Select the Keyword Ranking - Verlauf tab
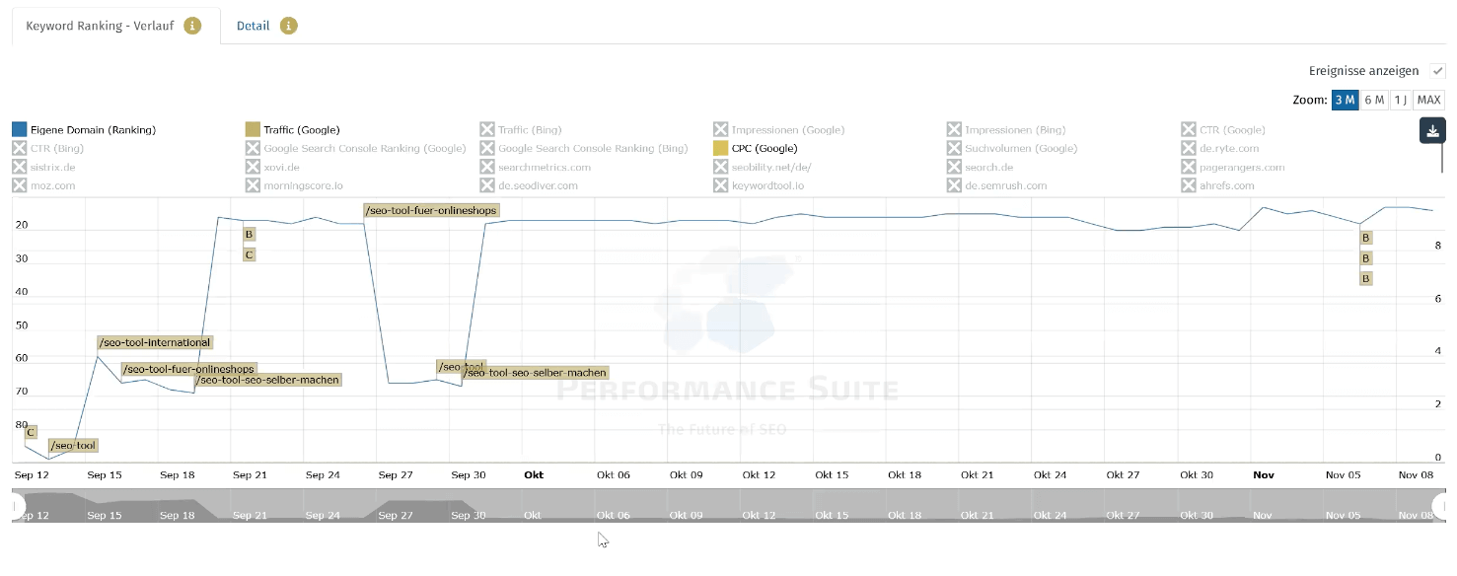 point(99,26)
